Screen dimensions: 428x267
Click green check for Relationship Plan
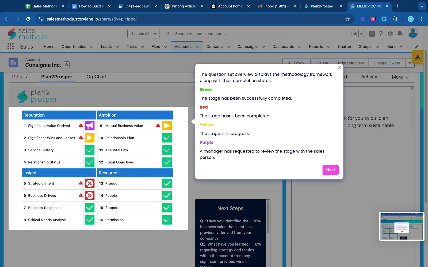167,138
